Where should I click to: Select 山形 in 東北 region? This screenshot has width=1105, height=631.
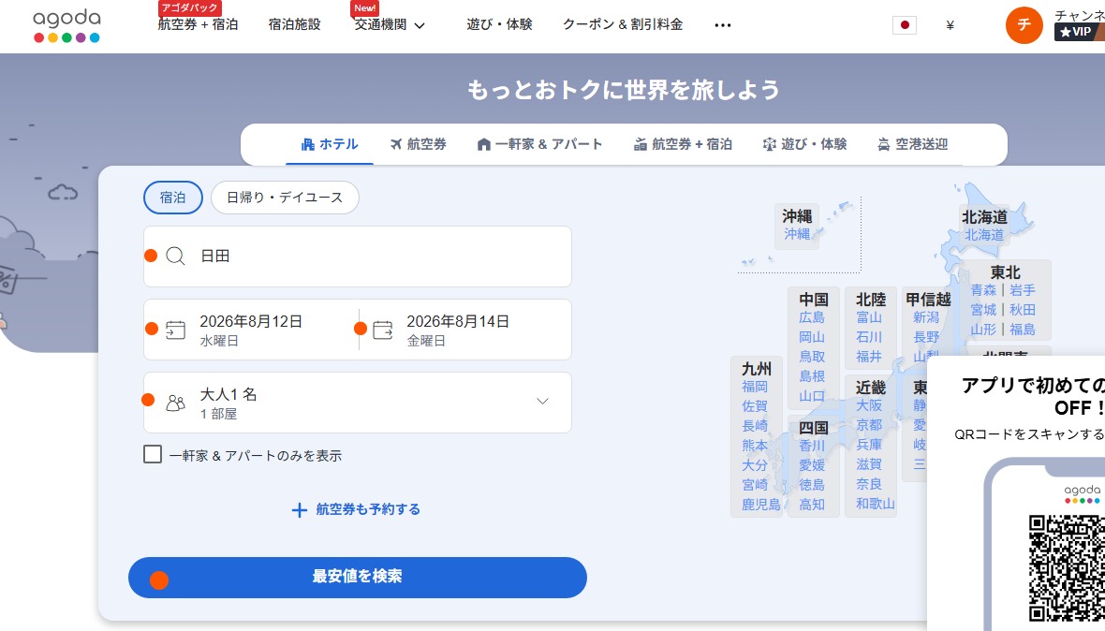(x=983, y=330)
